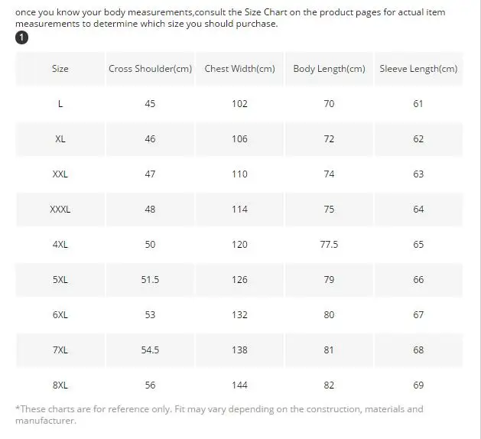Click the XXXL size cell
Viewport: 481px width, 439px height.
60,210
